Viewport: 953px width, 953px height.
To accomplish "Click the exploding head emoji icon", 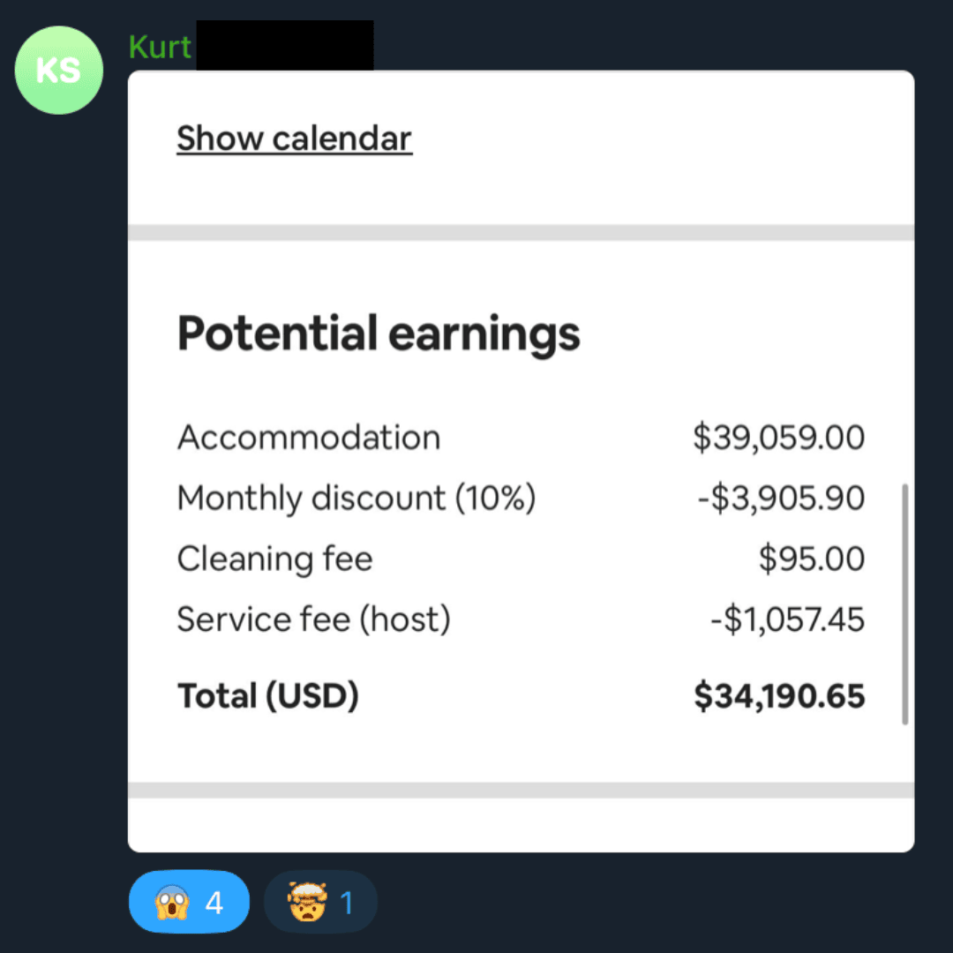I will pos(308,902).
